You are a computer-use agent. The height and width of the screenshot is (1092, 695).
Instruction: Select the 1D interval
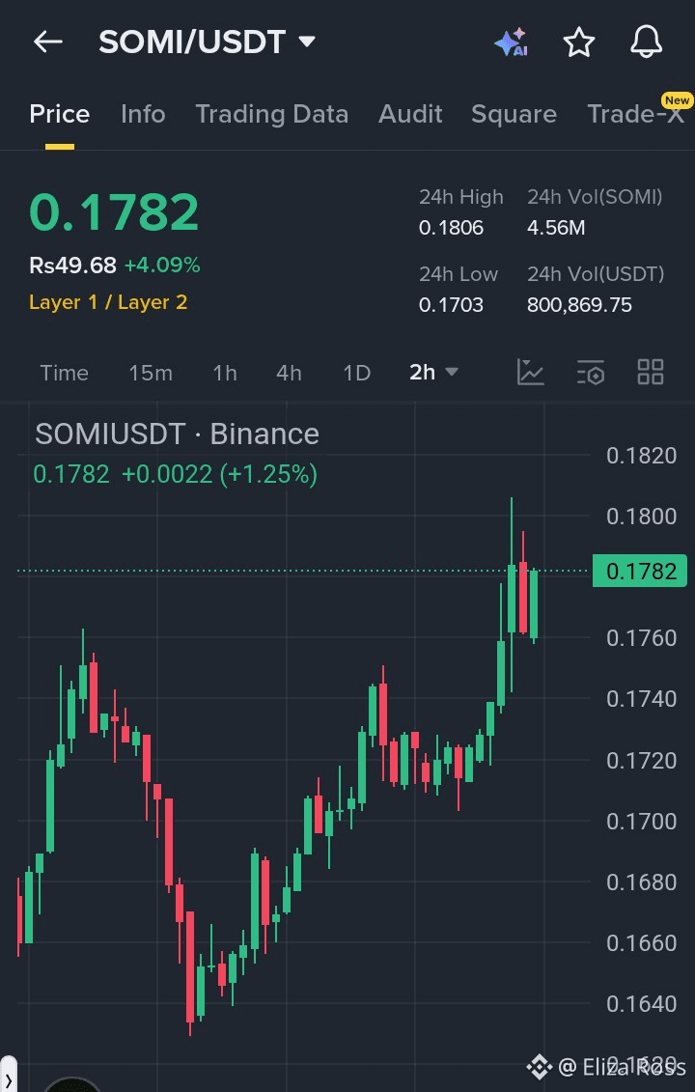coord(356,373)
